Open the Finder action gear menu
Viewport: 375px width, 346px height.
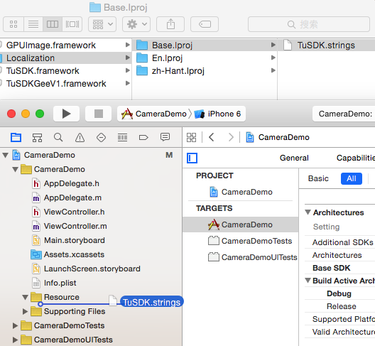tap(136, 24)
